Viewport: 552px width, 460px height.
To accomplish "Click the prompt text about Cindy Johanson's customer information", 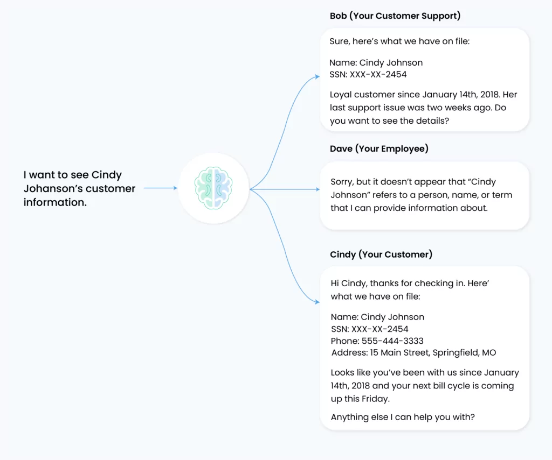I will (x=80, y=188).
